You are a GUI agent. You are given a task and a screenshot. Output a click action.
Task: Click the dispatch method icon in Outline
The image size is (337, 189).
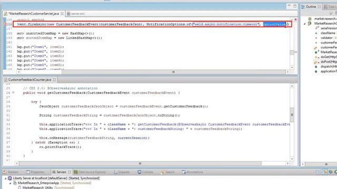316,67
